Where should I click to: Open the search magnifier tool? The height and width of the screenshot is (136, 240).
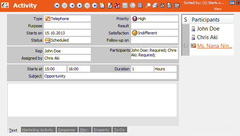148,6
